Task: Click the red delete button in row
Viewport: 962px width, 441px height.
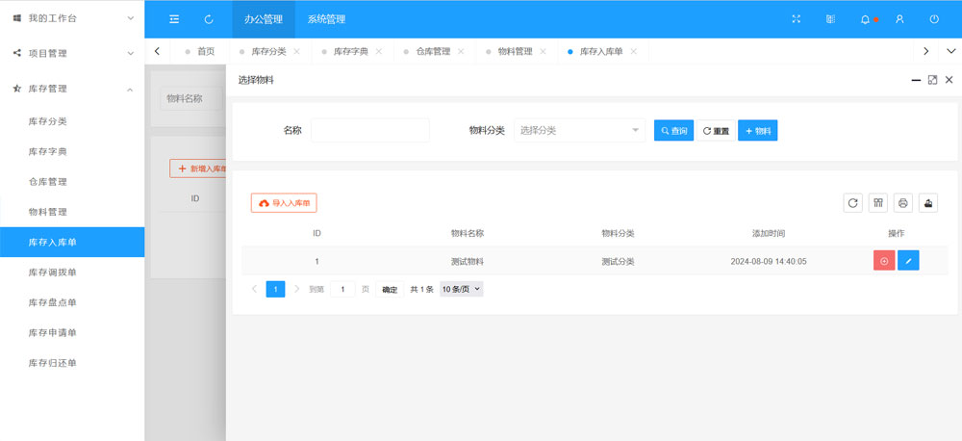Action: (x=884, y=261)
